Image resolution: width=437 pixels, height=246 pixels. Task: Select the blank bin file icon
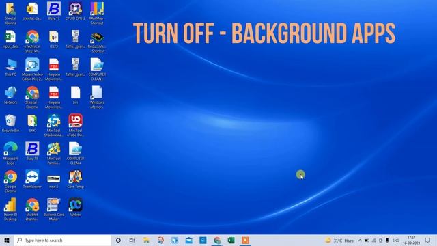tap(75, 93)
